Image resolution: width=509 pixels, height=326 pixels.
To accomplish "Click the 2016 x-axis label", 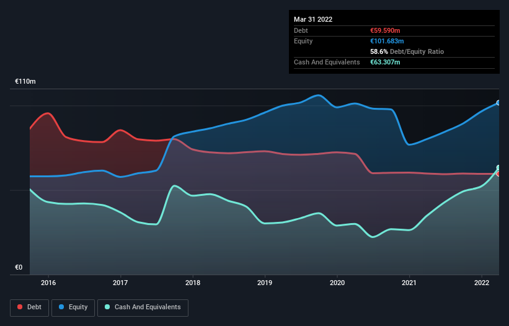I will tap(48, 283).
